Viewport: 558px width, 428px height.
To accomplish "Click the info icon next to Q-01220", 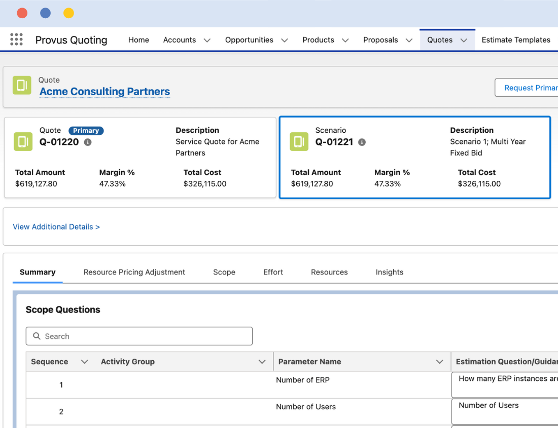I will coord(86,142).
